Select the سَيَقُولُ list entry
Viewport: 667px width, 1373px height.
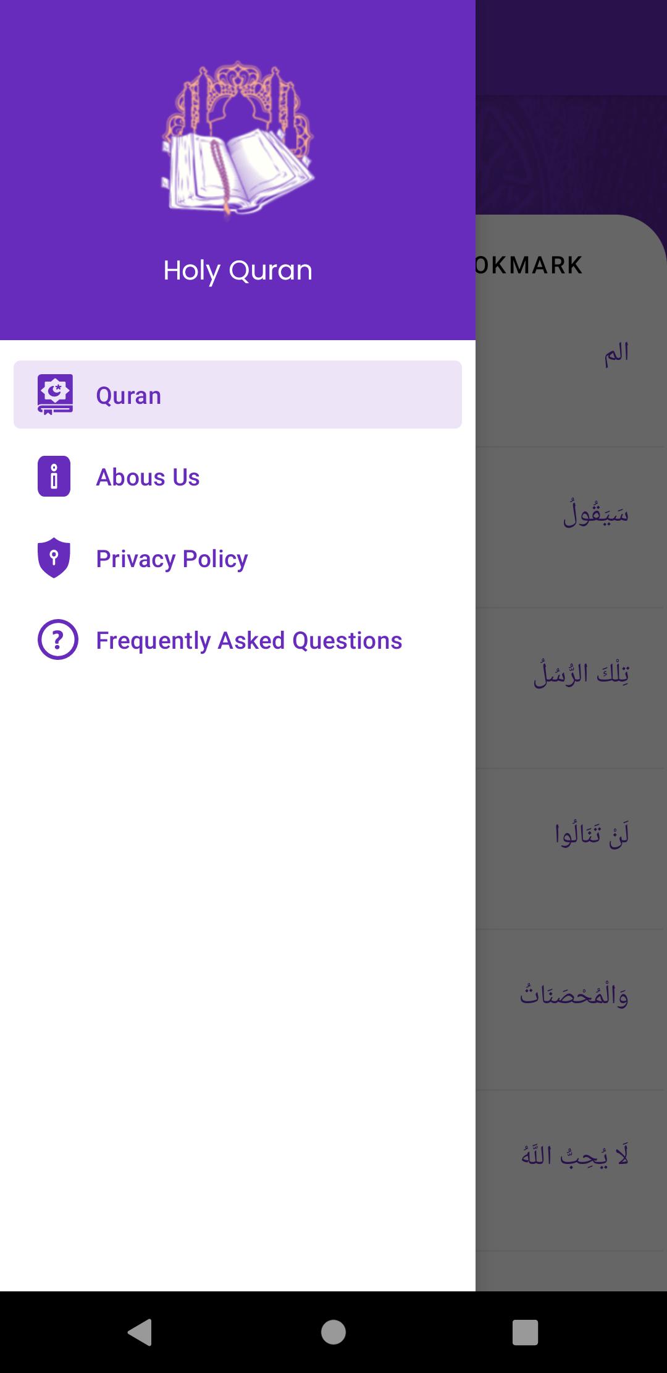pos(571,528)
